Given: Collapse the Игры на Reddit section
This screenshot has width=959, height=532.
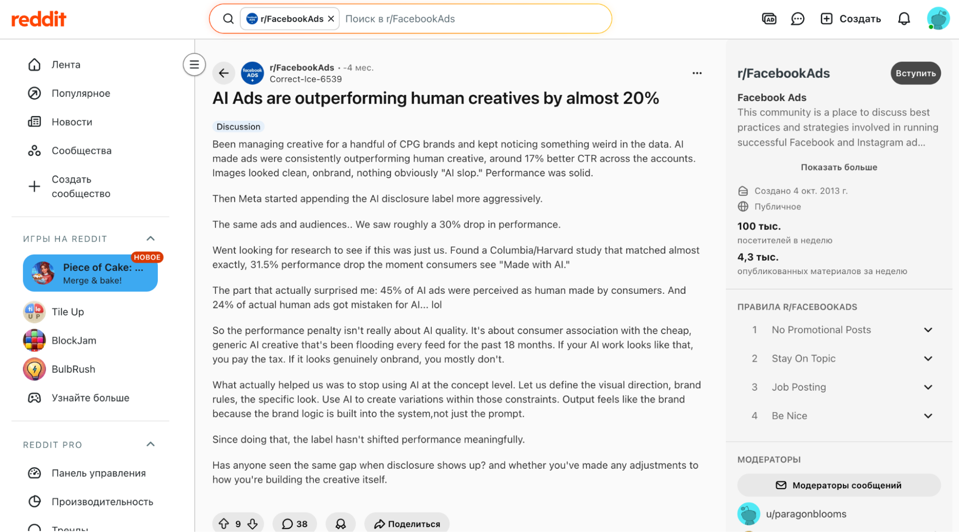Looking at the screenshot, I should click(x=151, y=239).
